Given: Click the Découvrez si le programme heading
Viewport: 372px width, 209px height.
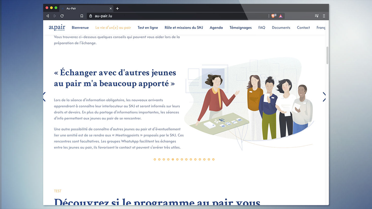Looking at the screenshot, I should (157, 201).
